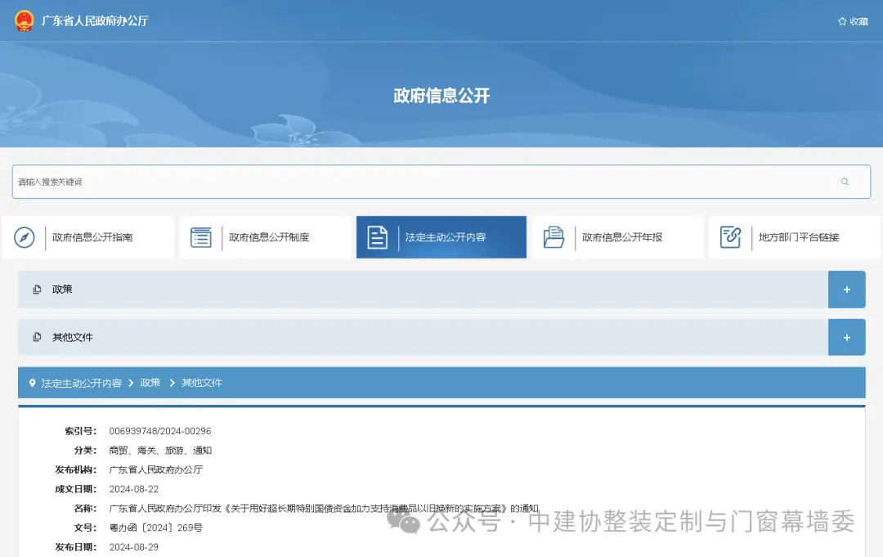Expand 其他文件 section with plus button
Viewport: 883px width, 557px height.
click(x=846, y=337)
